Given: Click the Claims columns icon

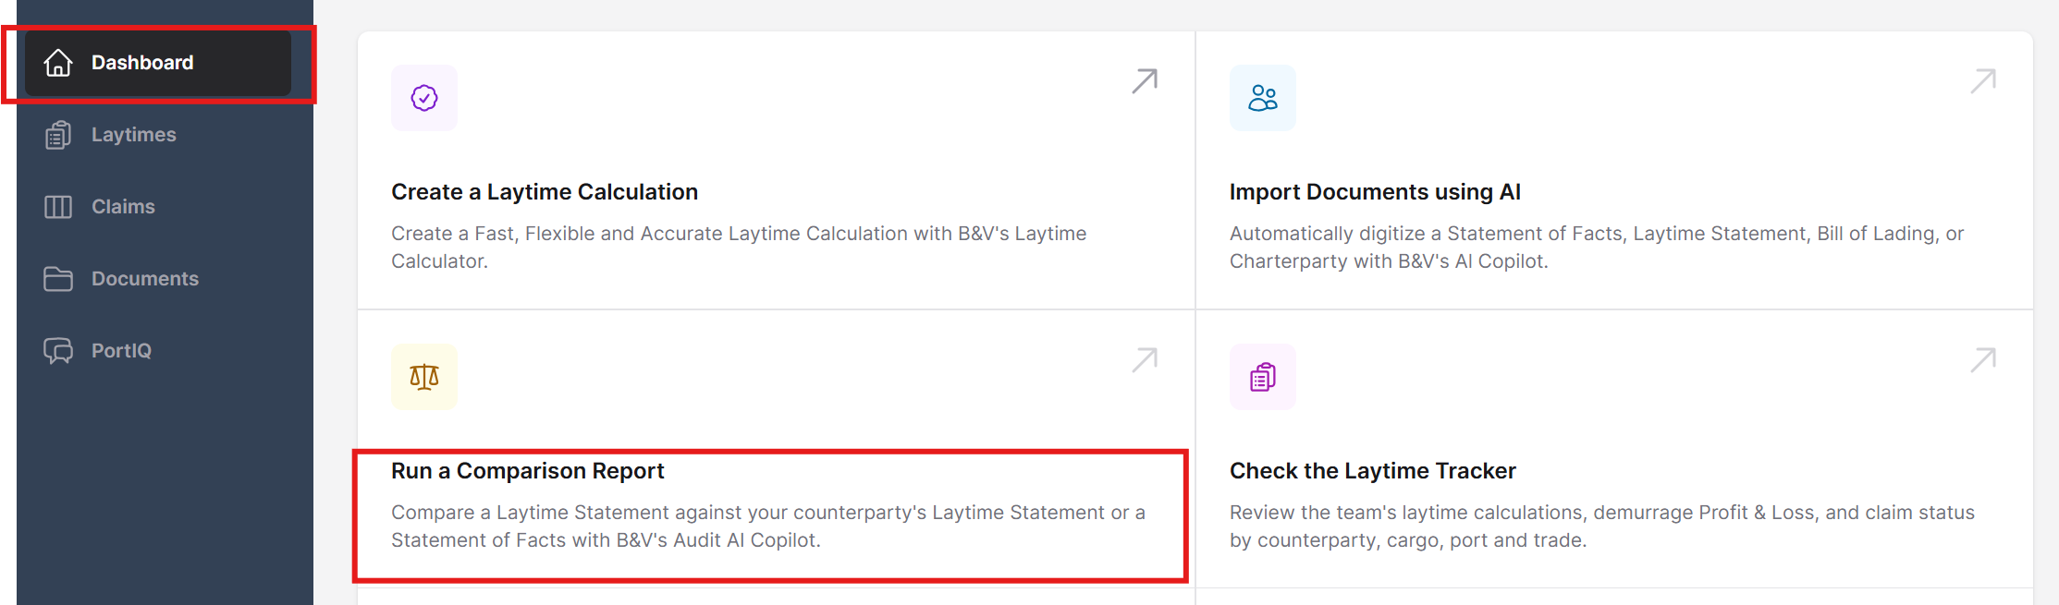Looking at the screenshot, I should point(58,207).
